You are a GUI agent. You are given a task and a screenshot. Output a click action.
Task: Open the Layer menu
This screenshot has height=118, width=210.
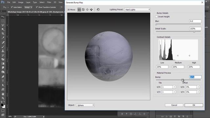click(28, 2)
